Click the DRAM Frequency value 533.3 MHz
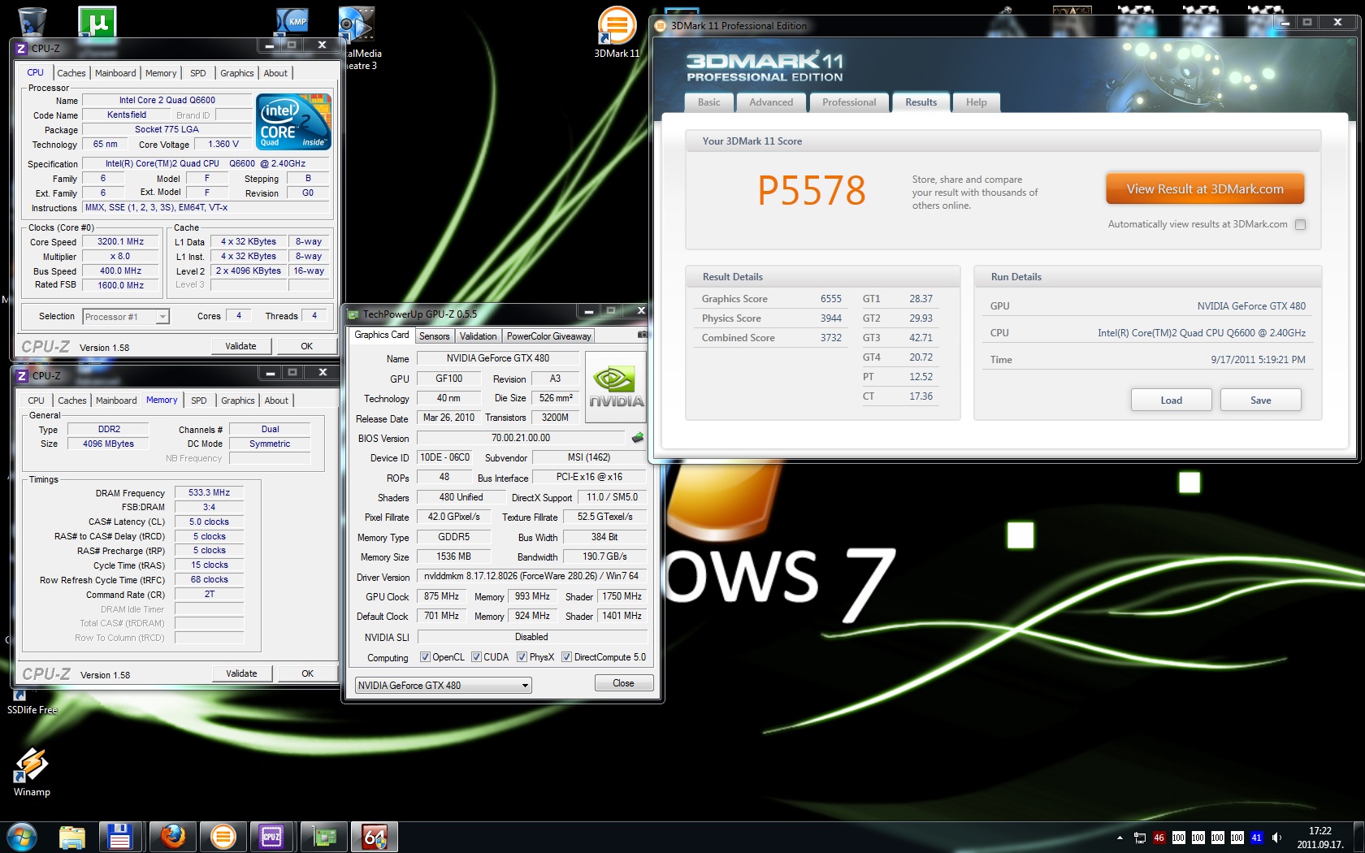 pyautogui.click(x=209, y=492)
